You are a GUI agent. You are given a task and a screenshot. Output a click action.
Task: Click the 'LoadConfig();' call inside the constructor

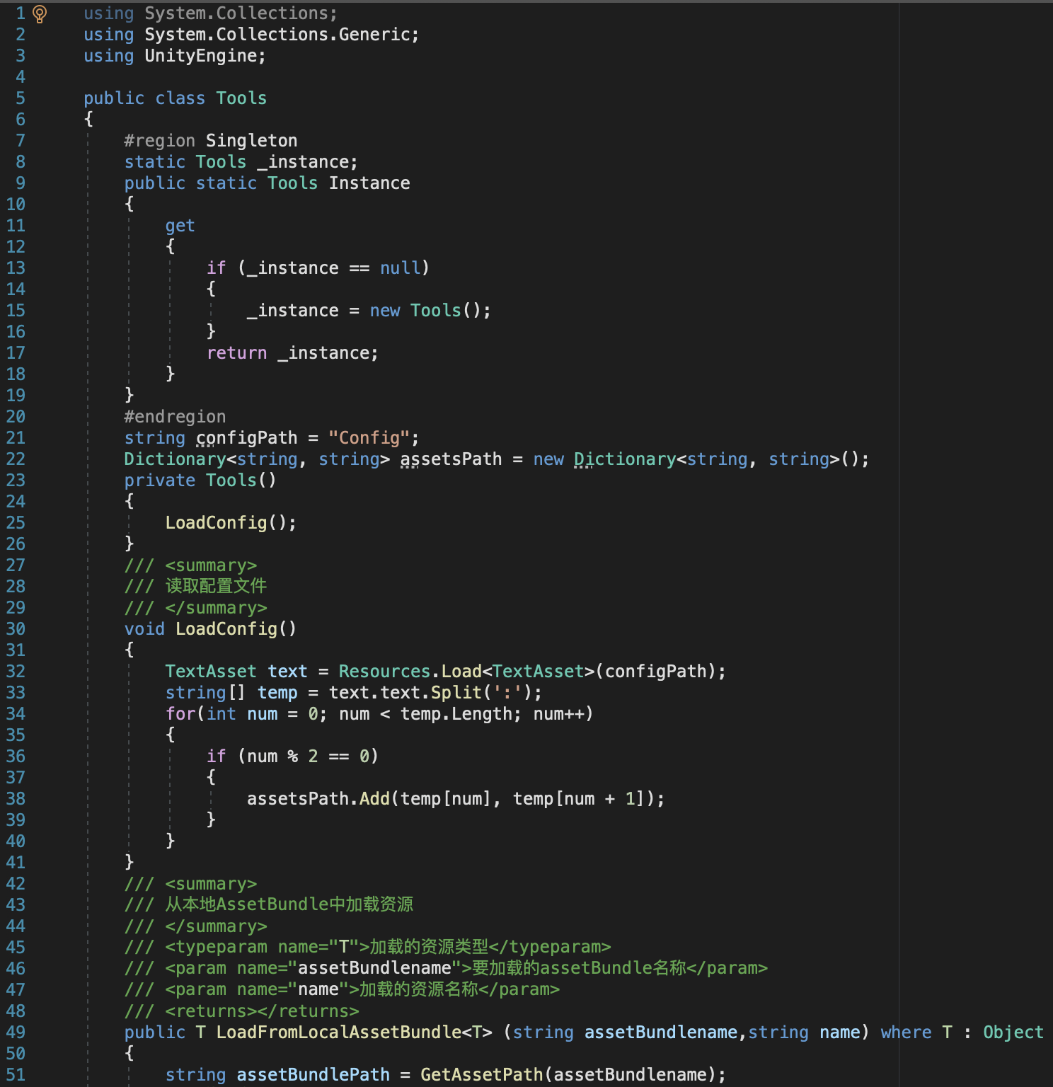(231, 523)
